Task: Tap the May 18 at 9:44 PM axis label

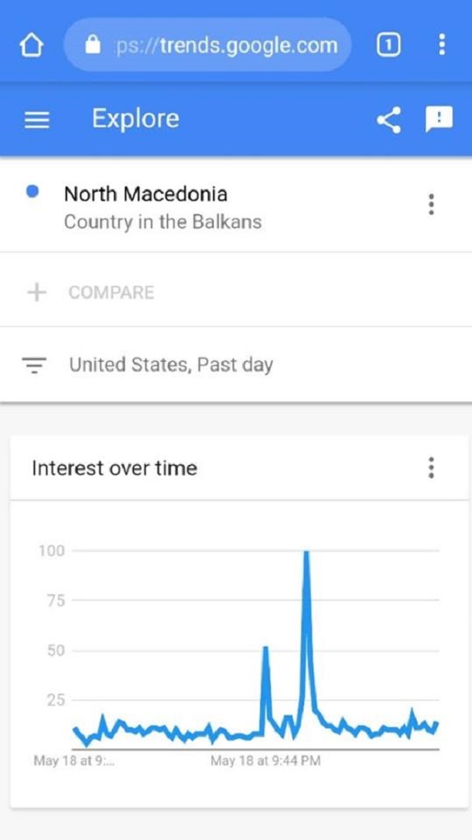Action: tap(265, 760)
